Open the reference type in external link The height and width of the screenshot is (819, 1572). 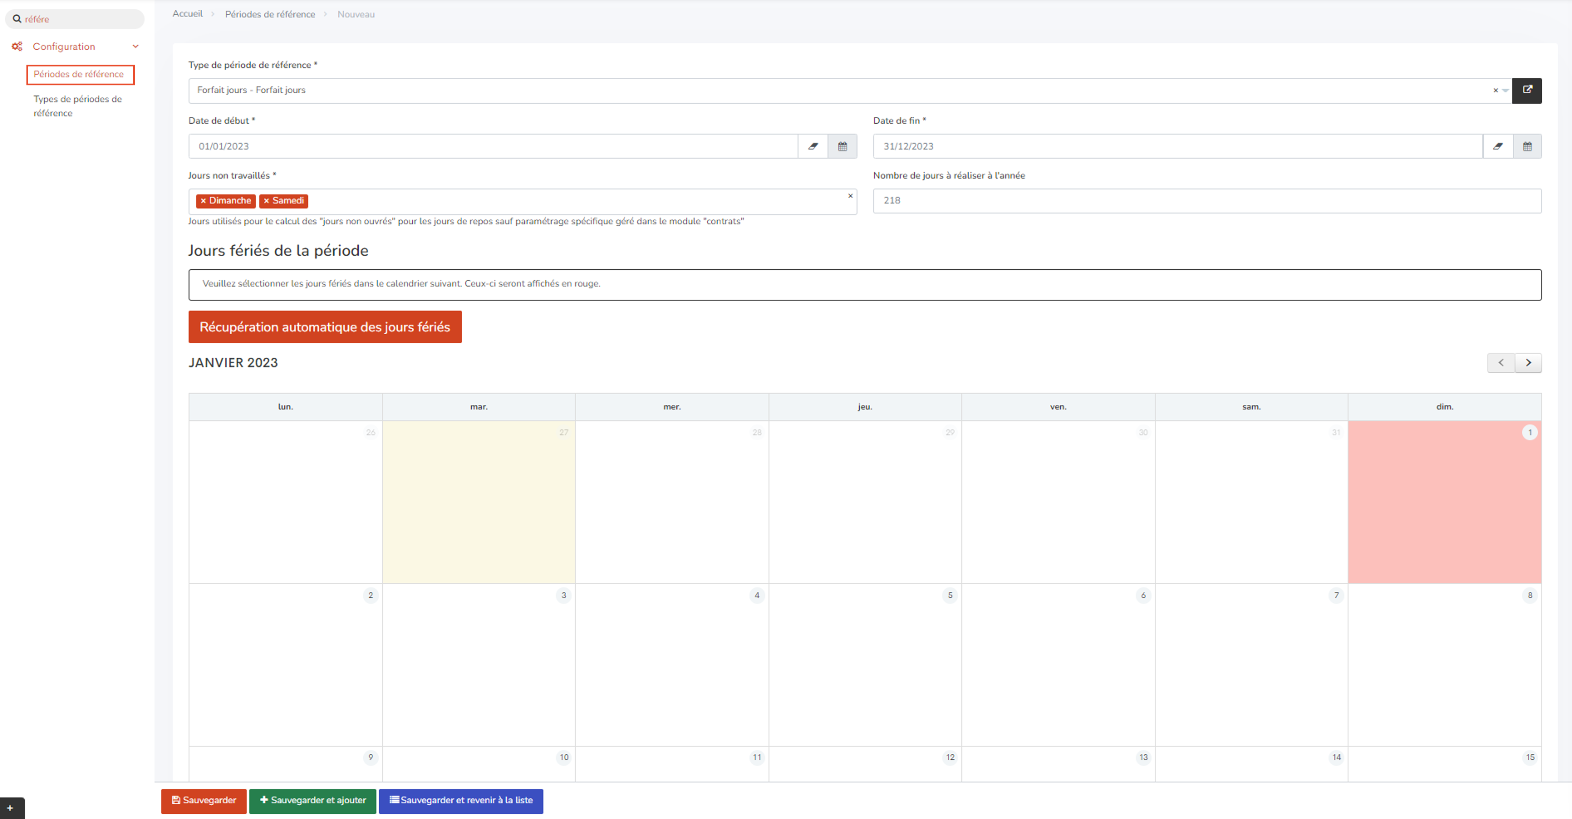[1527, 90]
